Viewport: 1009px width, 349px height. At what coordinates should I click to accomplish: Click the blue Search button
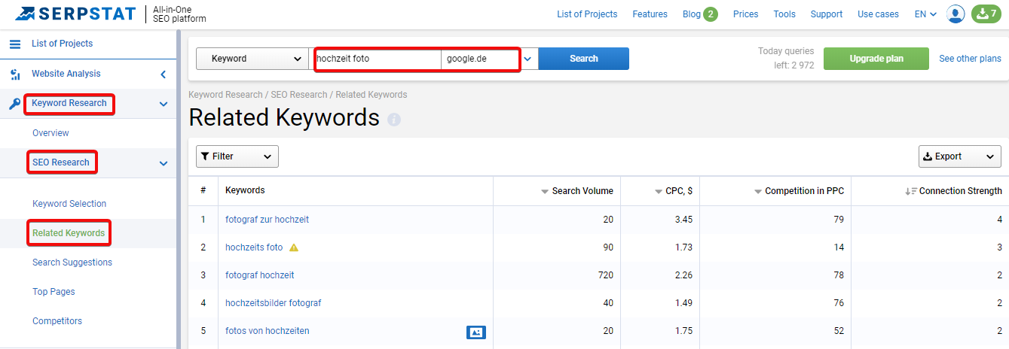coord(584,59)
